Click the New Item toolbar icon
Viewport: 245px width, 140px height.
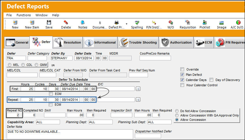(32, 23)
